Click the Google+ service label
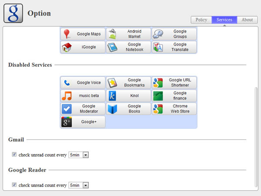 (89, 122)
